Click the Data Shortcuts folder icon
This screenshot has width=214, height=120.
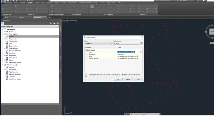(x=5, y=65)
